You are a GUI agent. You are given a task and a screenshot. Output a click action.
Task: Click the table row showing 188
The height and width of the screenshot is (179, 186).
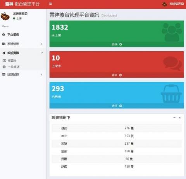pos(117,151)
